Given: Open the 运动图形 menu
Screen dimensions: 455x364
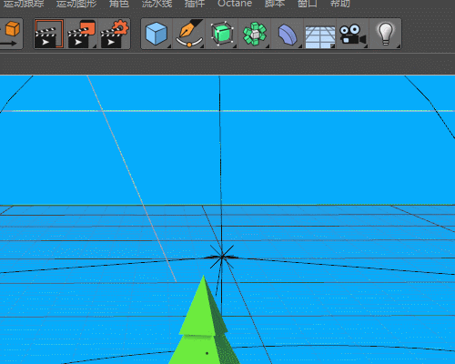Looking at the screenshot, I should click(76, 4).
